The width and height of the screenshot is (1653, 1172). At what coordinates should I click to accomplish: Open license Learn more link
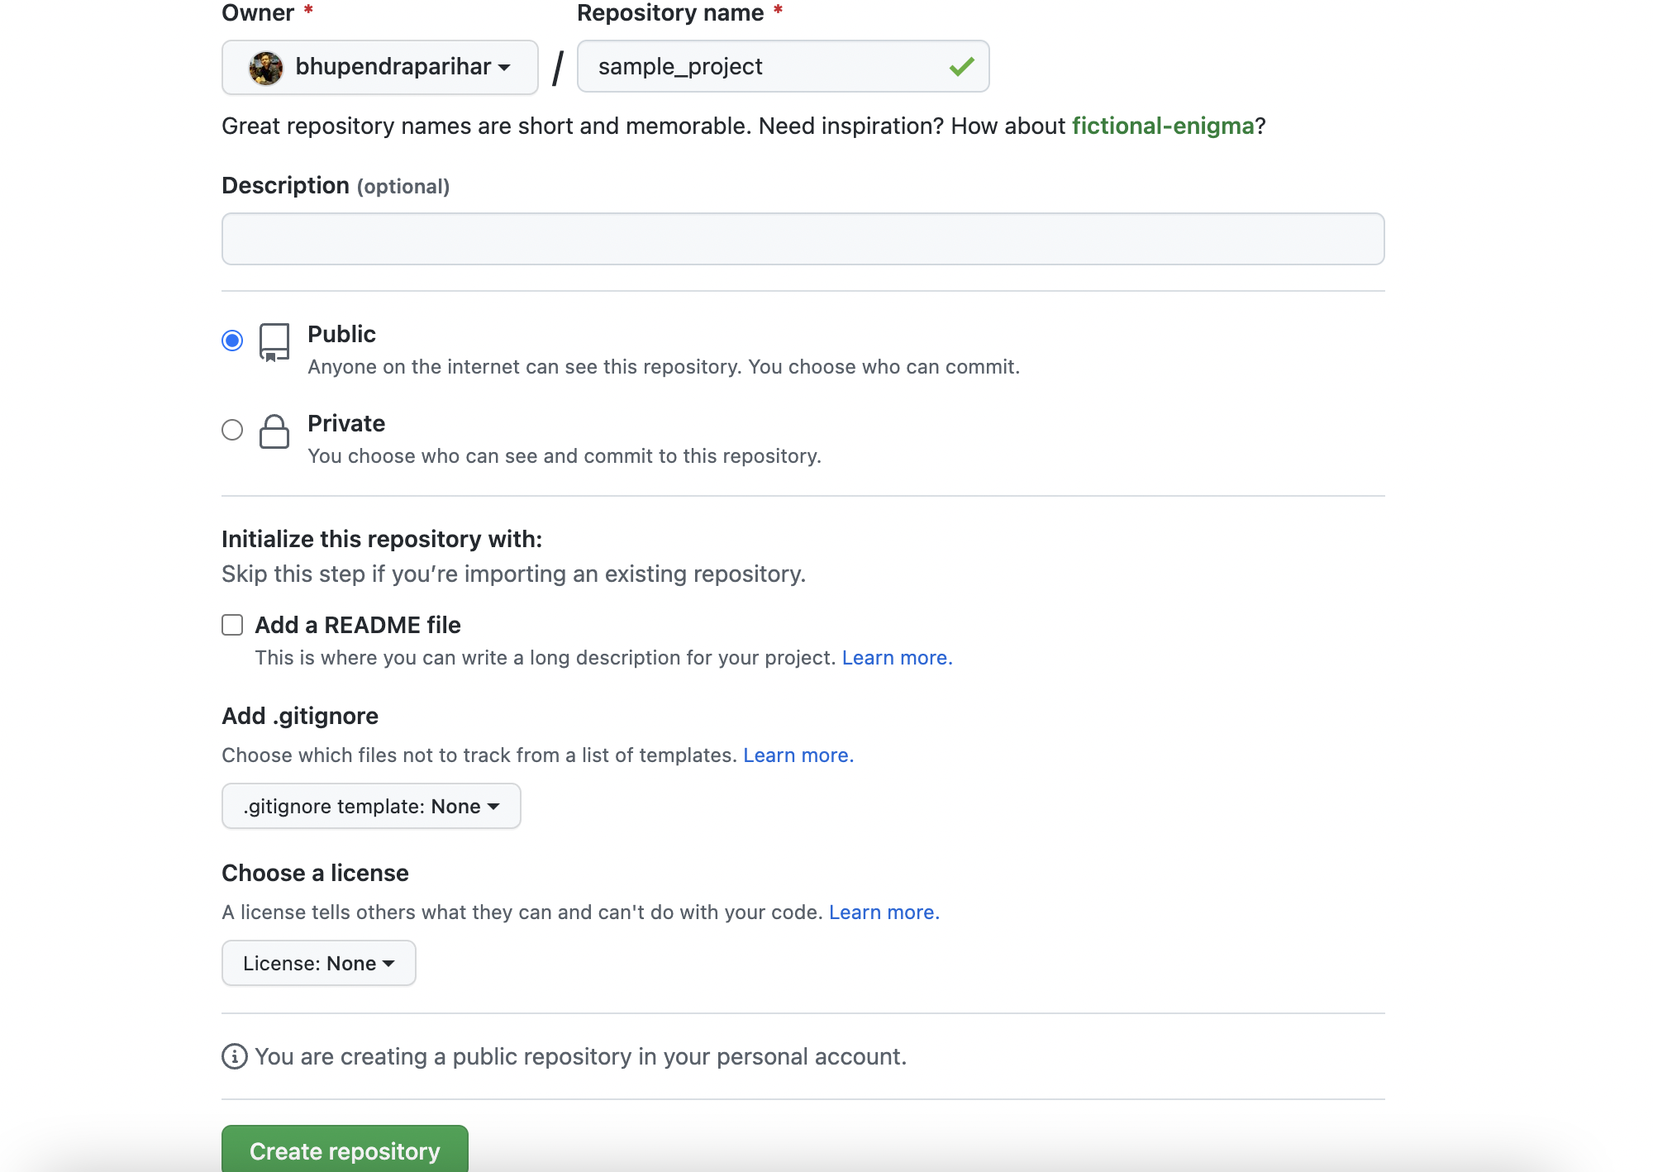tap(884, 912)
